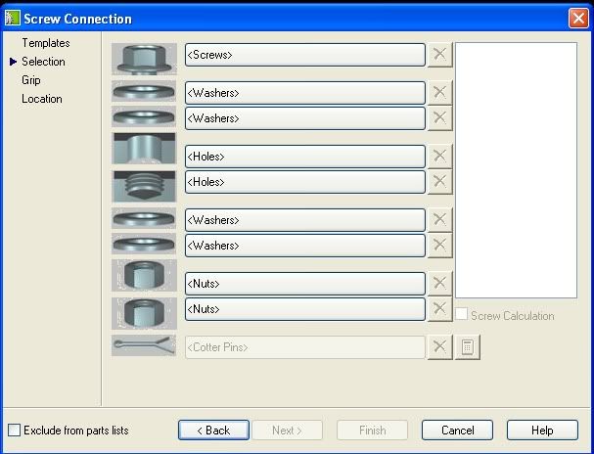This screenshot has height=454, width=594.
Task: Clear the upper <Holes> entry with its X
Action: (x=439, y=156)
